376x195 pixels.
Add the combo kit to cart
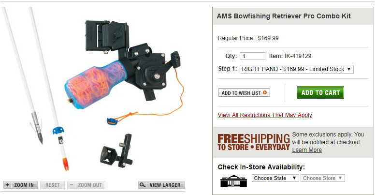pos(320,92)
